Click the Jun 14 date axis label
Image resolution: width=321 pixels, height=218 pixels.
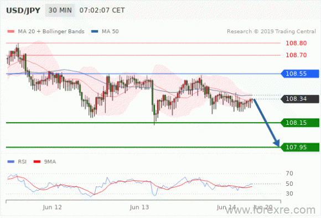click(226, 207)
